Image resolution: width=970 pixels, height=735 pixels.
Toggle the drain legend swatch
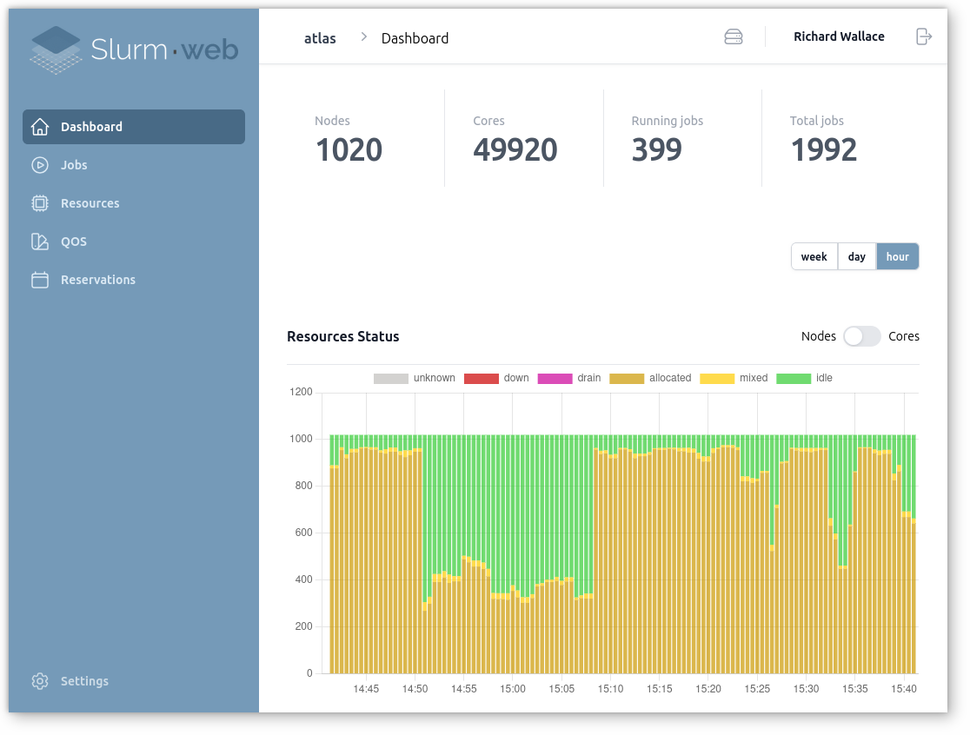(555, 378)
